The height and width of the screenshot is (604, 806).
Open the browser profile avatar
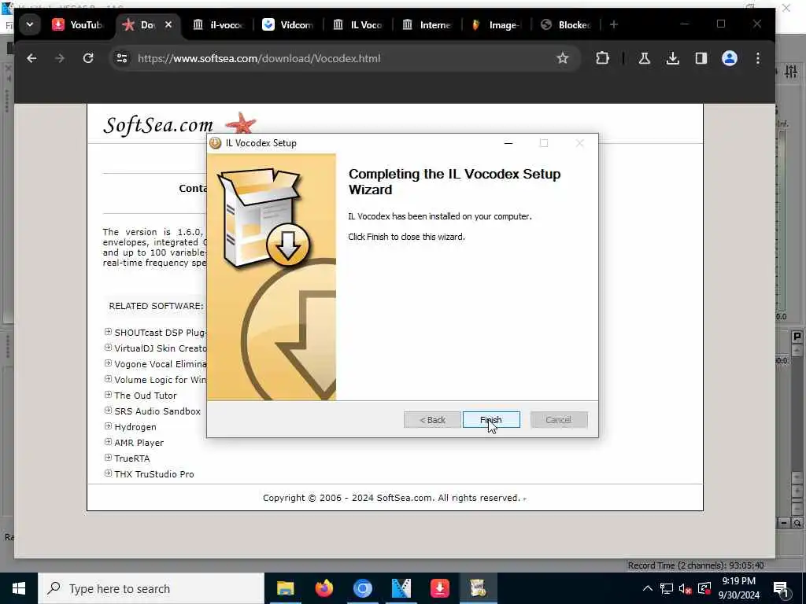pyautogui.click(x=730, y=58)
